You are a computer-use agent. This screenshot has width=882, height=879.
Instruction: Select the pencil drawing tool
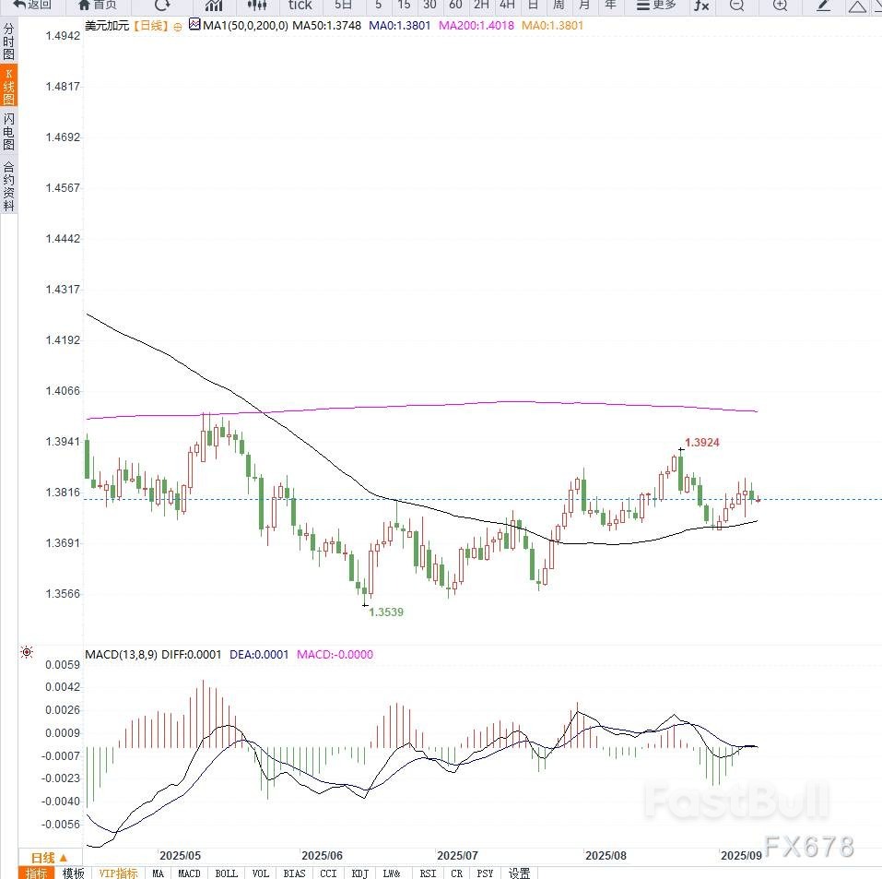(x=824, y=6)
